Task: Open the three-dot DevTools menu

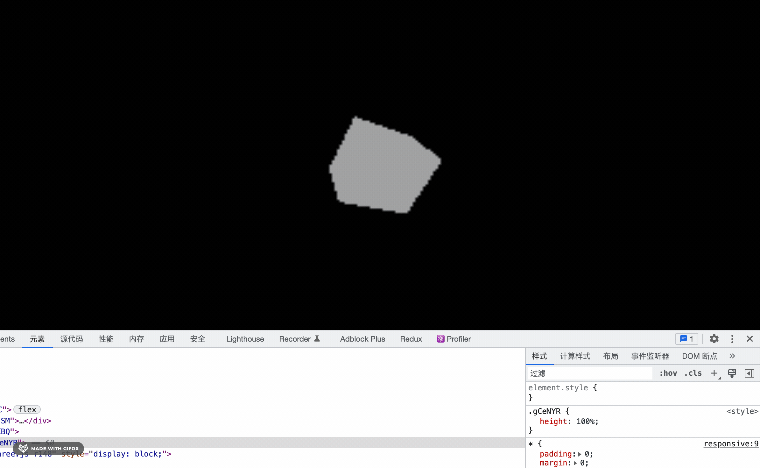Action: pyautogui.click(x=732, y=338)
